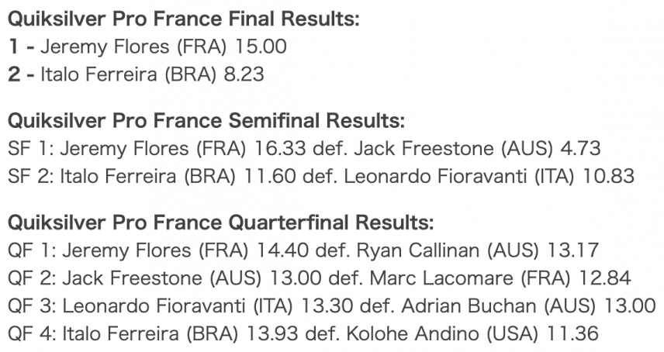
Task: Click the 16.33 score in SF 1
Action: [x=280, y=149]
